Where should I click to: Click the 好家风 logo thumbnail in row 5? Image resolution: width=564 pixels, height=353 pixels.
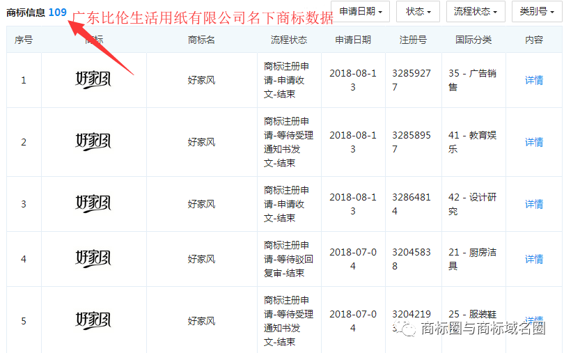tap(93, 320)
